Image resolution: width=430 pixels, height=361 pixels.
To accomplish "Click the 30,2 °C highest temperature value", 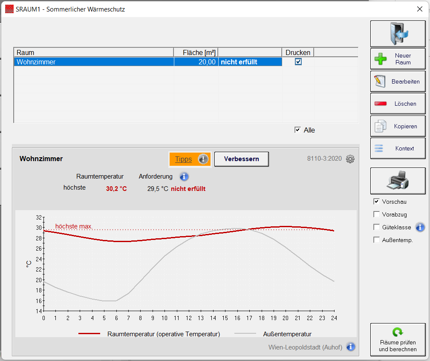I will pos(116,189).
